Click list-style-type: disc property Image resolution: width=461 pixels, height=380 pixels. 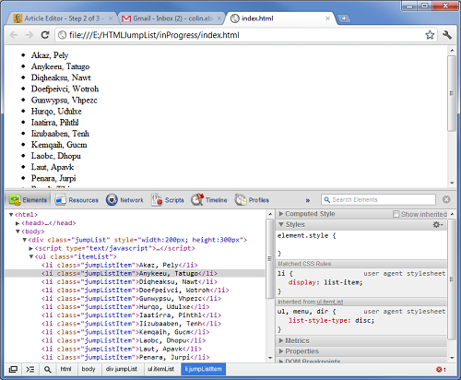point(331,321)
